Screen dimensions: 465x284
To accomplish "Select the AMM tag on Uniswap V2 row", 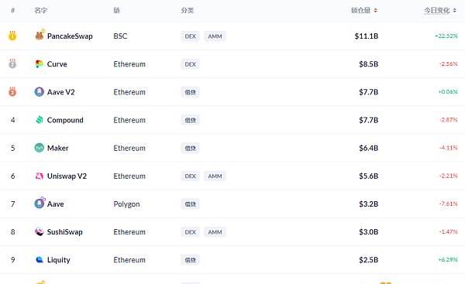I will click(x=215, y=176).
